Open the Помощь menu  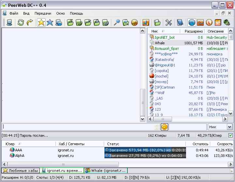(x=76, y=13)
